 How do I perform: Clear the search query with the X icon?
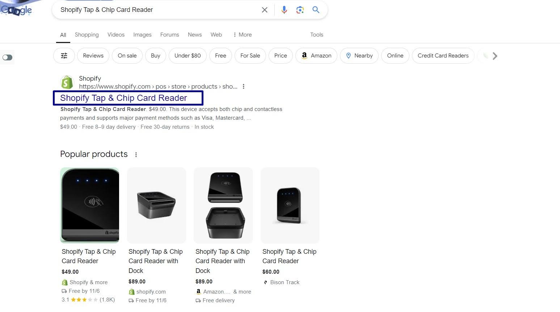point(265,10)
